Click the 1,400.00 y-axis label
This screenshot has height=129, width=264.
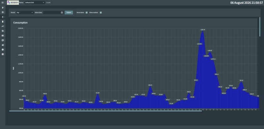point(20,55)
